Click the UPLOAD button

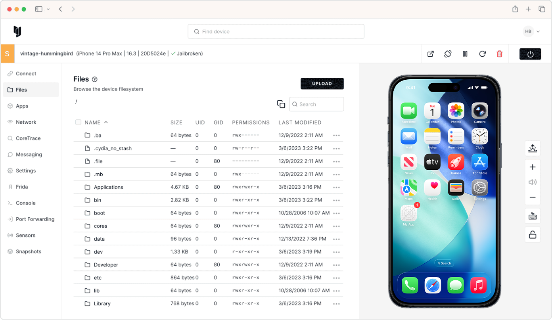(x=322, y=84)
